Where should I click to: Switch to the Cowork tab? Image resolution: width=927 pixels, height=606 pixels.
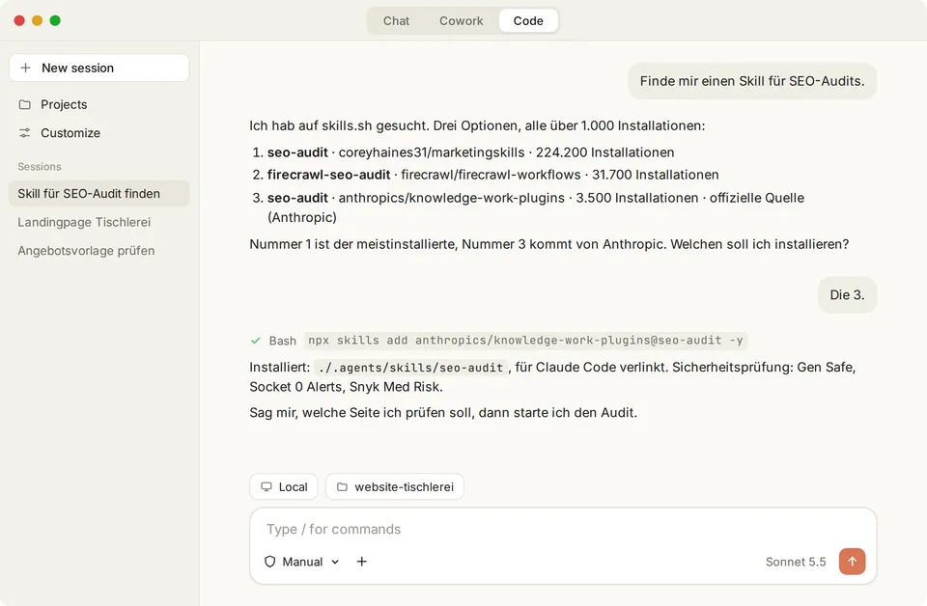tap(462, 20)
